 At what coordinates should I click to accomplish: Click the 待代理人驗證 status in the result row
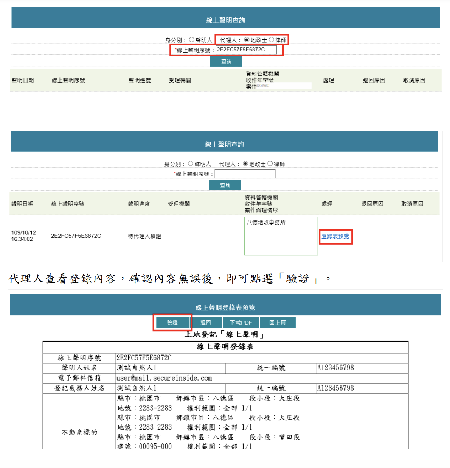point(144,236)
